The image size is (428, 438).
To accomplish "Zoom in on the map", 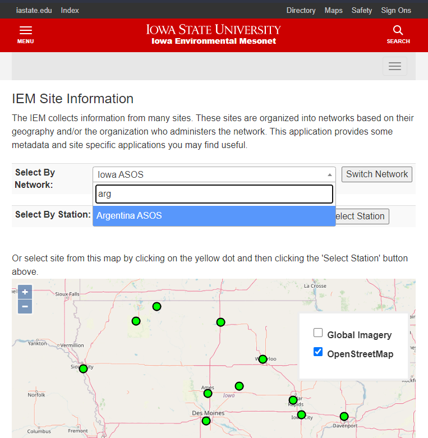I will 25,292.
